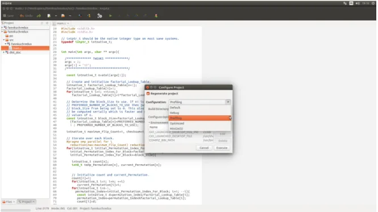Click the Mode INS status bar entry

[x=58, y=209]
